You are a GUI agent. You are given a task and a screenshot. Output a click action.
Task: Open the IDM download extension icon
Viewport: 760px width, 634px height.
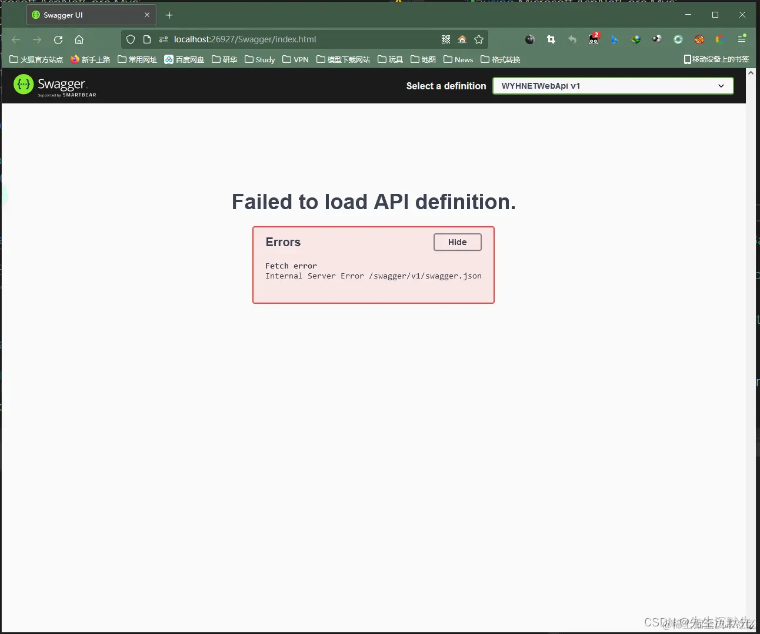[636, 39]
